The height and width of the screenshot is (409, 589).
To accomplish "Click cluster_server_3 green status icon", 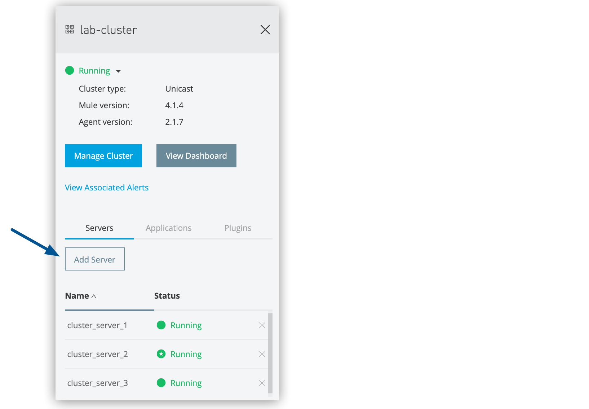I will point(161,383).
